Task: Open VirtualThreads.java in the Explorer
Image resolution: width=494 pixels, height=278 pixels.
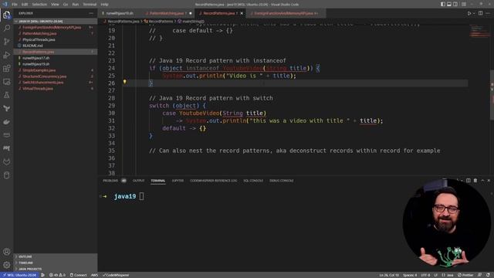Action: pos(38,89)
